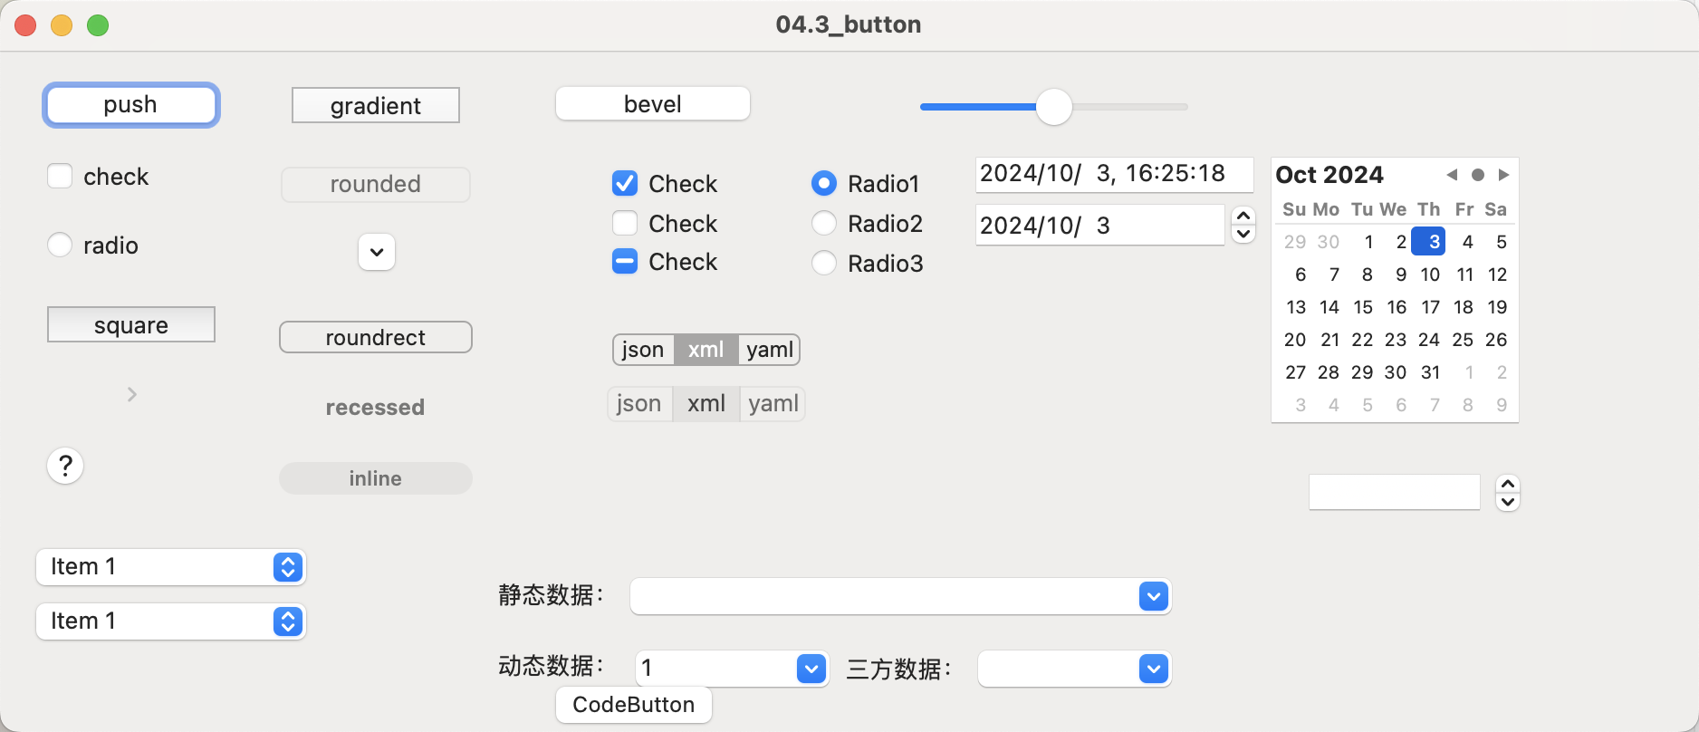This screenshot has width=1699, height=732.
Task: Select 'yaml' in the upper segmented control
Action: (x=770, y=350)
